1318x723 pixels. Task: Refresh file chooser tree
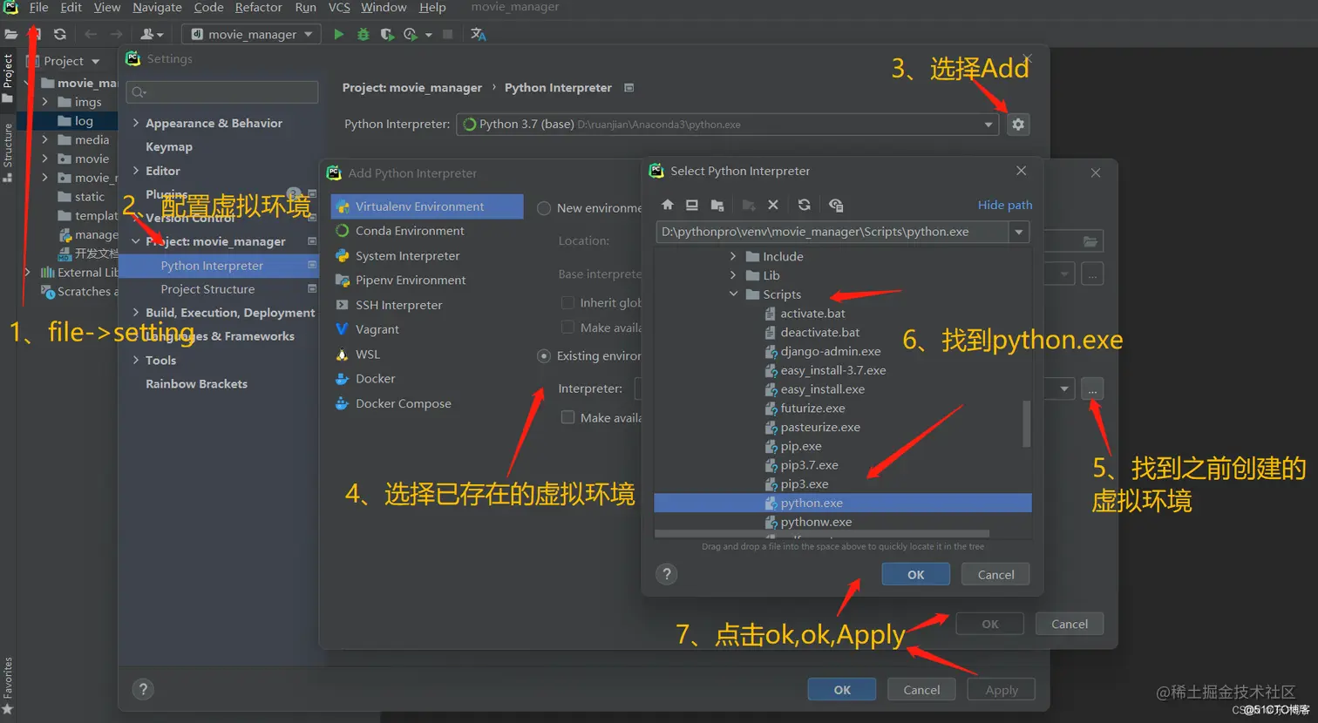click(805, 205)
